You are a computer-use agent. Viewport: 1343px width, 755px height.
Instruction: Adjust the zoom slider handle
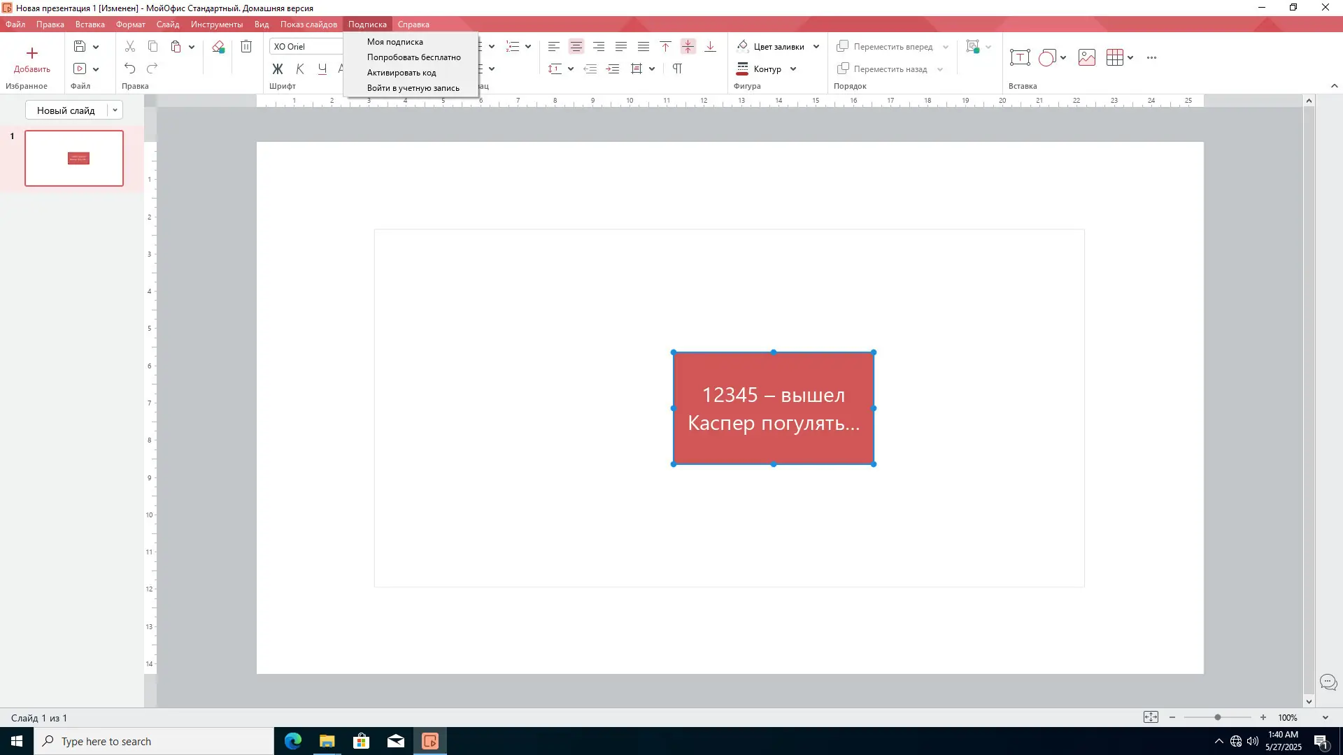click(x=1218, y=717)
